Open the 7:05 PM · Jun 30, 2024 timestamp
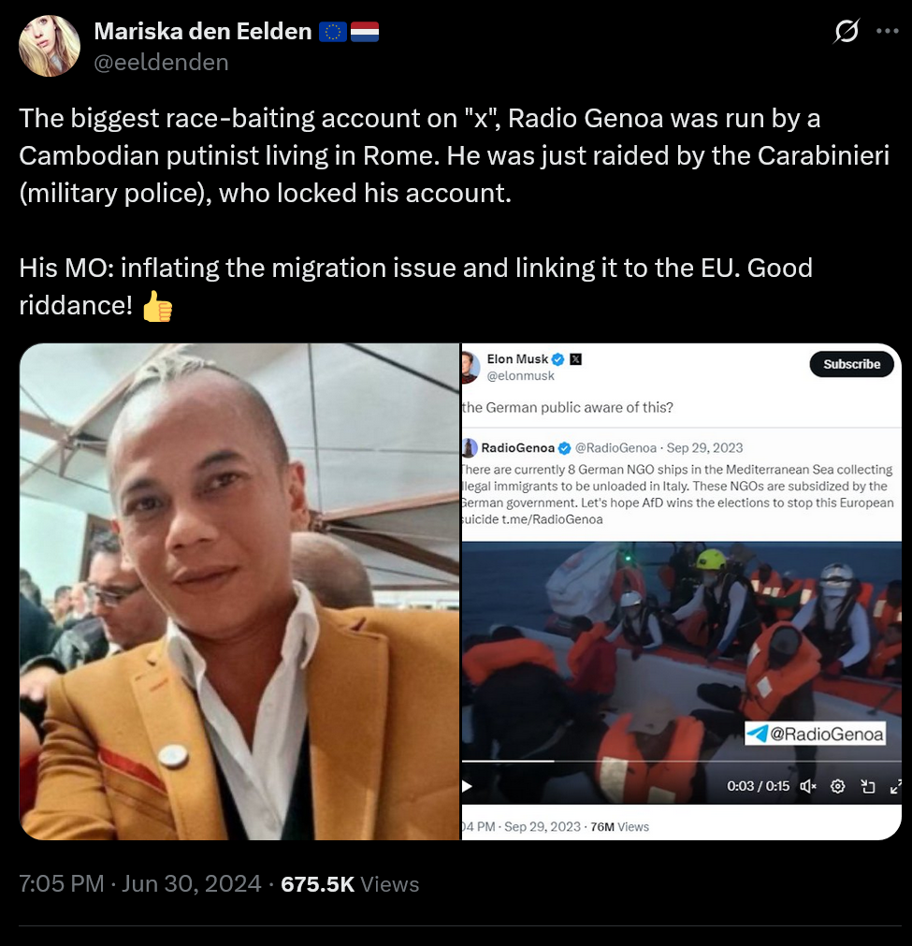Screen dimensions: 912x946 point(140,884)
